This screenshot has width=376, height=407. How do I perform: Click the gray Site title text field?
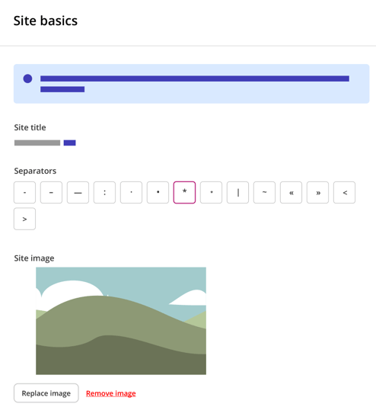[x=37, y=143]
